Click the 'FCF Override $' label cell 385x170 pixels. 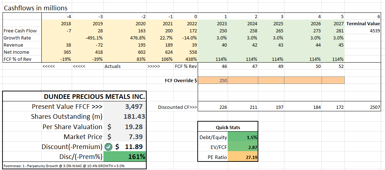tap(181, 80)
